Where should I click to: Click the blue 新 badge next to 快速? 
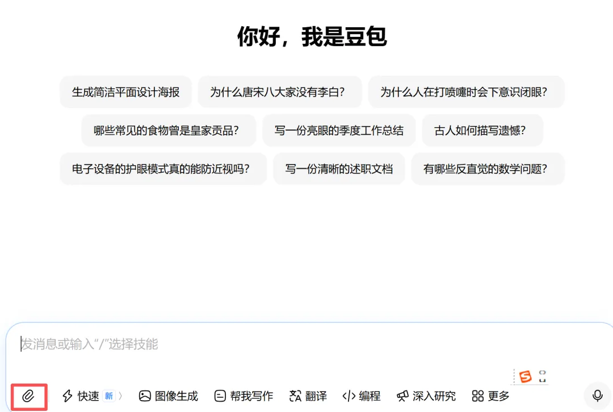108,396
